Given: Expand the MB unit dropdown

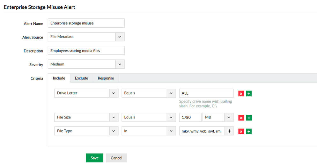Looking at the screenshot, I should [x=229, y=117].
